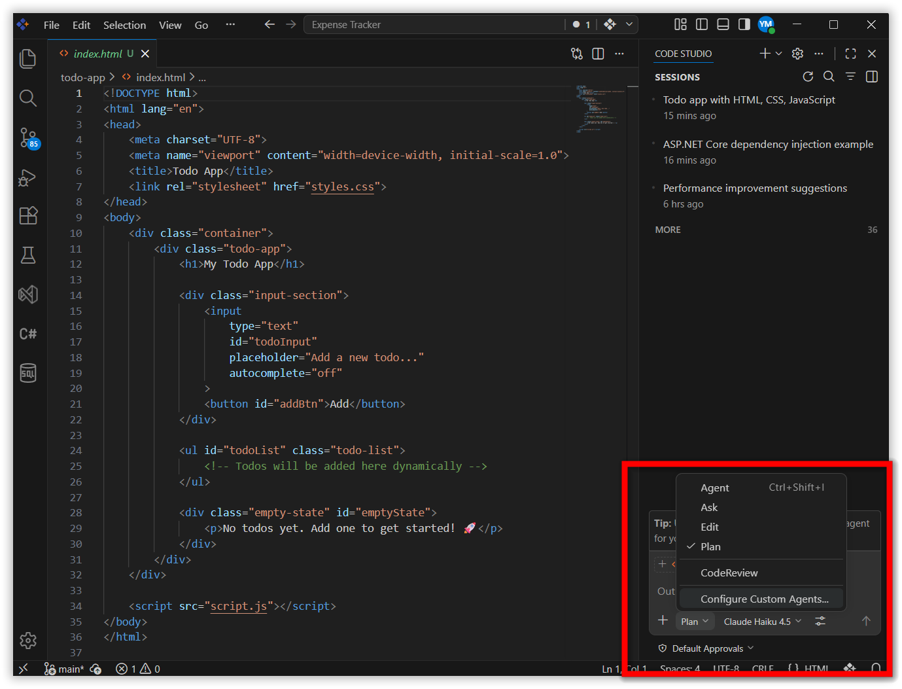Close the index.html tab
902x689 pixels.
coord(145,54)
